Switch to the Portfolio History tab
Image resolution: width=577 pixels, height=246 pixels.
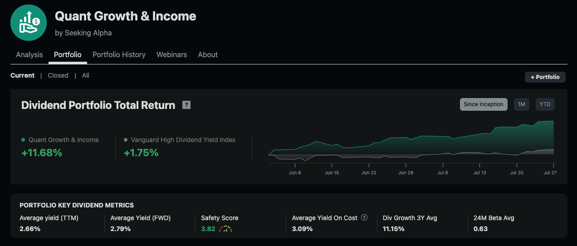[119, 54]
